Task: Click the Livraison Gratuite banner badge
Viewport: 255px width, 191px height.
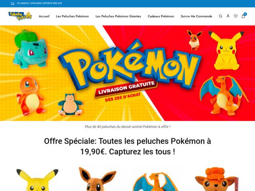Action: pyautogui.click(x=126, y=88)
